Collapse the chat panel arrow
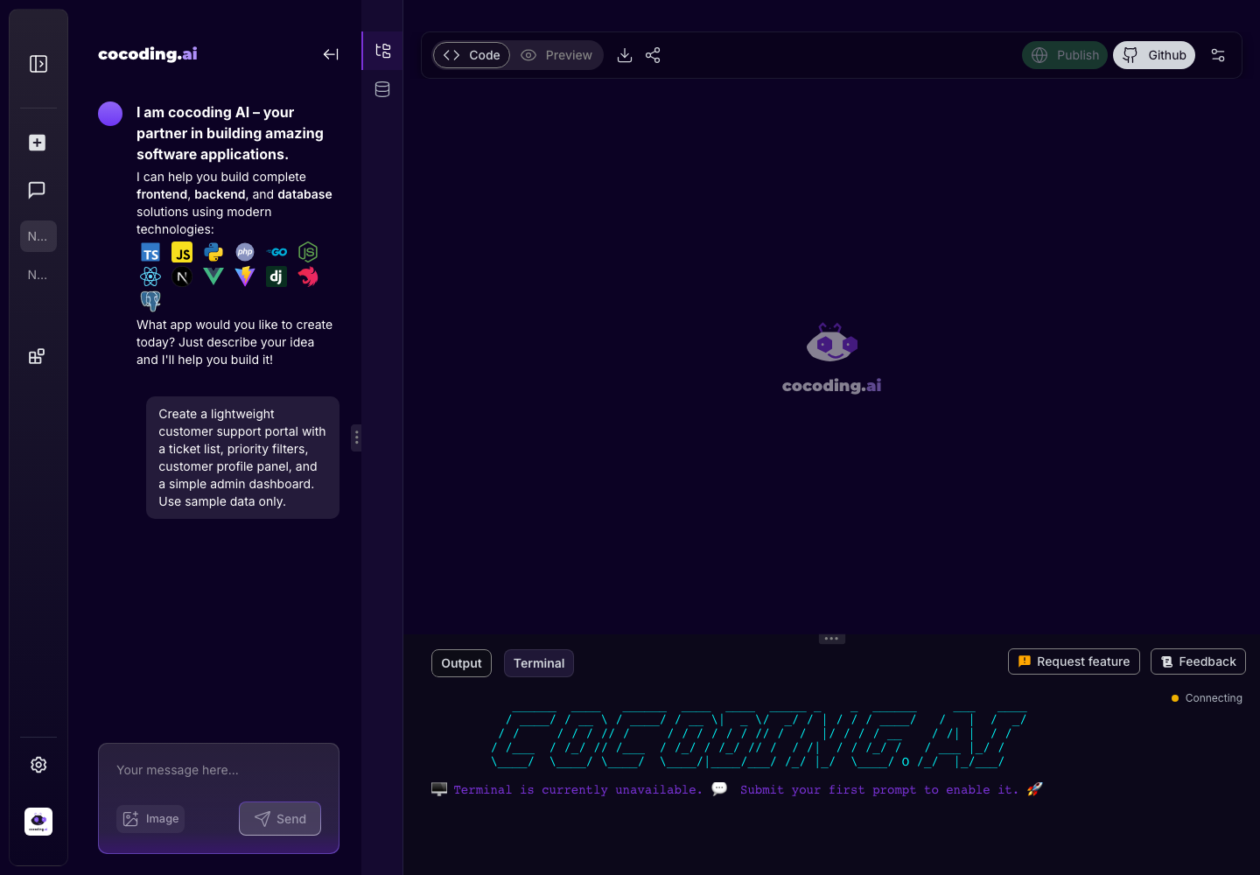The width and height of the screenshot is (1260, 875). point(331,54)
